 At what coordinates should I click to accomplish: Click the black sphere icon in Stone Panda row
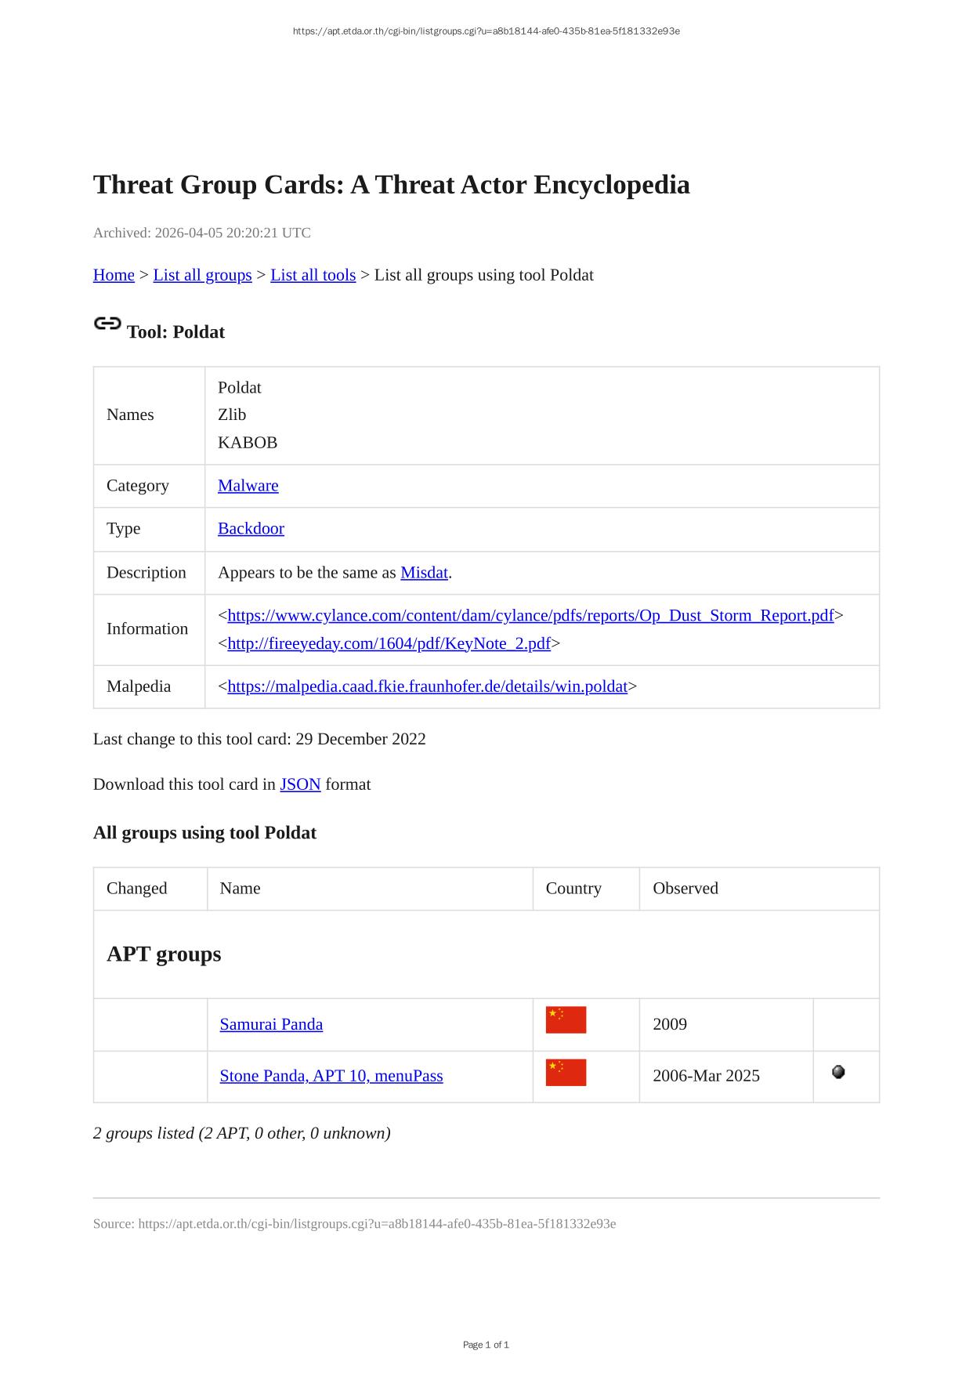tap(838, 1072)
